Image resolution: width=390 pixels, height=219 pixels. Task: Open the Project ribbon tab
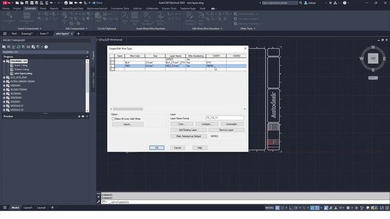(17, 9)
